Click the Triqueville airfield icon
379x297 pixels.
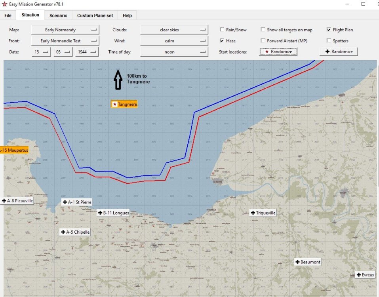[x=262, y=213]
